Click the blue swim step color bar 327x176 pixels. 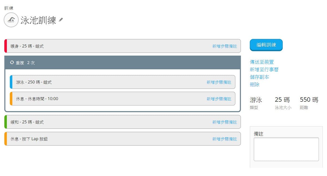point(11,82)
